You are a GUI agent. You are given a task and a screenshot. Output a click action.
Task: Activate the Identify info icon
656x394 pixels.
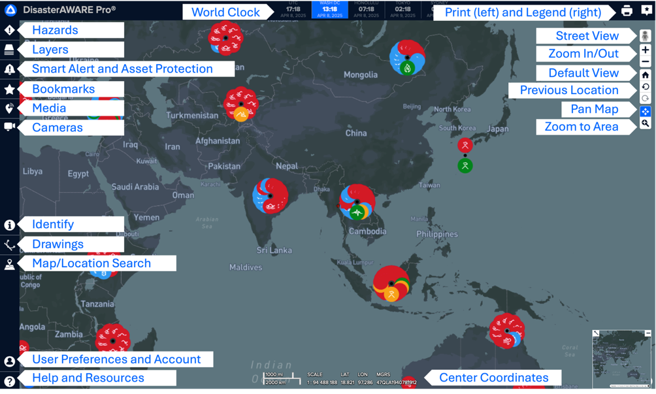pos(9,225)
